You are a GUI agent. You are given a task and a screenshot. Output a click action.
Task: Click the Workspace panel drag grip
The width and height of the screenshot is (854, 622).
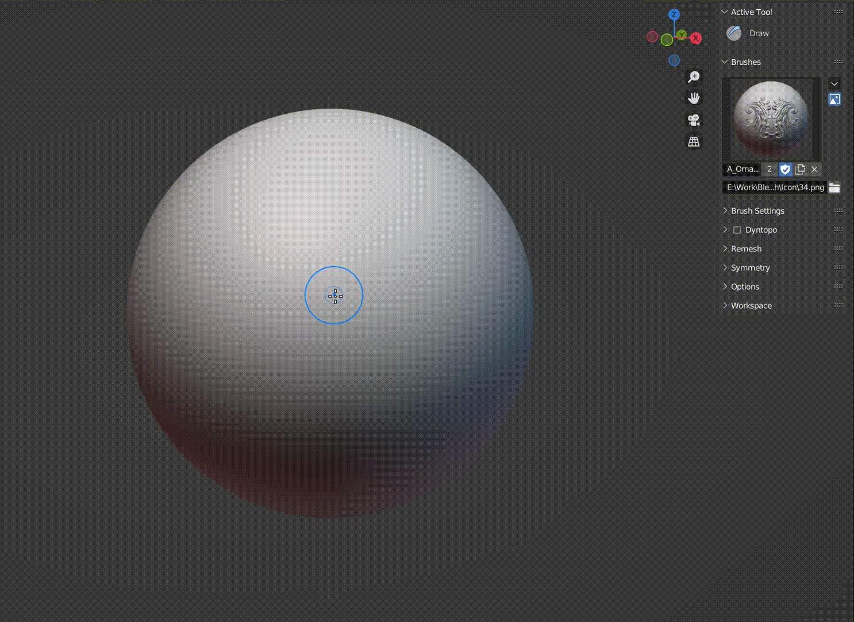point(838,305)
